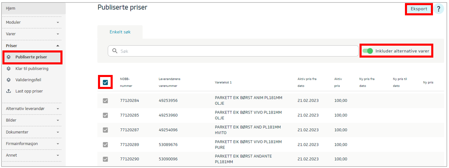Uncheck the row checkbox for 77120284
The width and height of the screenshot is (449, 168).
105,101
